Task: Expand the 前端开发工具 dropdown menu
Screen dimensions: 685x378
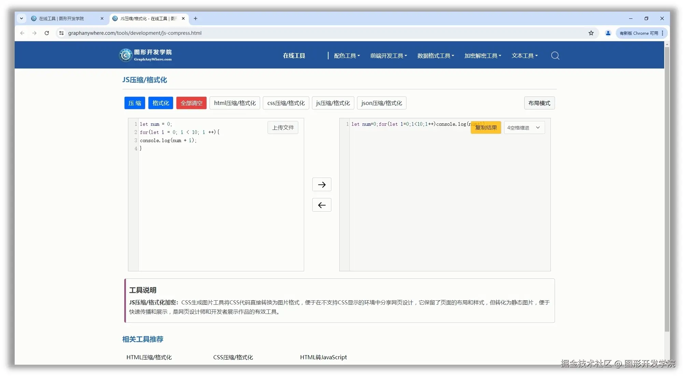Action: click(x=388, y=56)
